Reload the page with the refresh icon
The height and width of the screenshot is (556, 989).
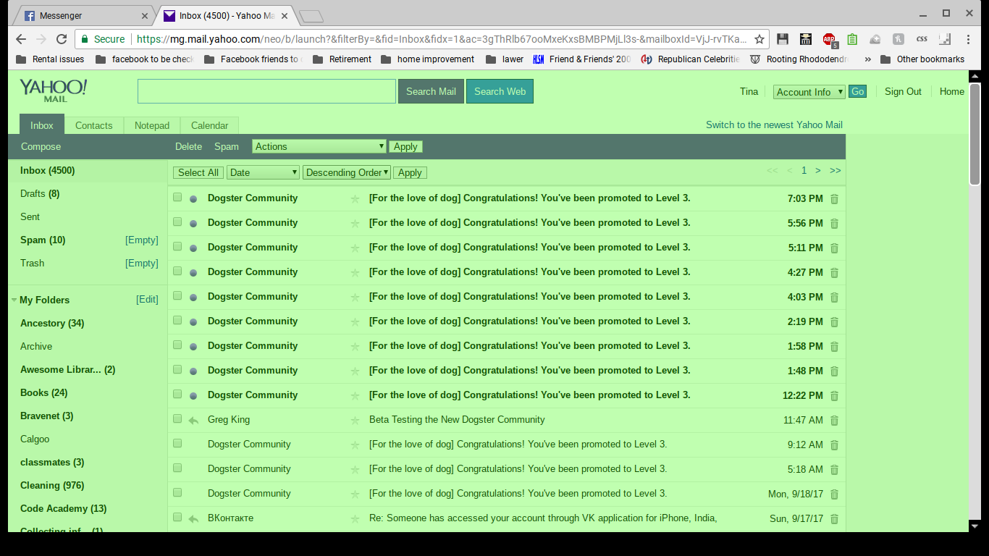[62, 39]
